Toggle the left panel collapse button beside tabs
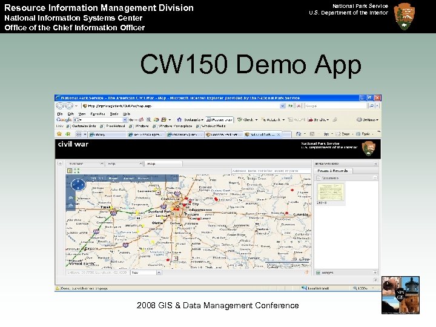Viewport: 436px width, 327px height. tap(61, 163)
